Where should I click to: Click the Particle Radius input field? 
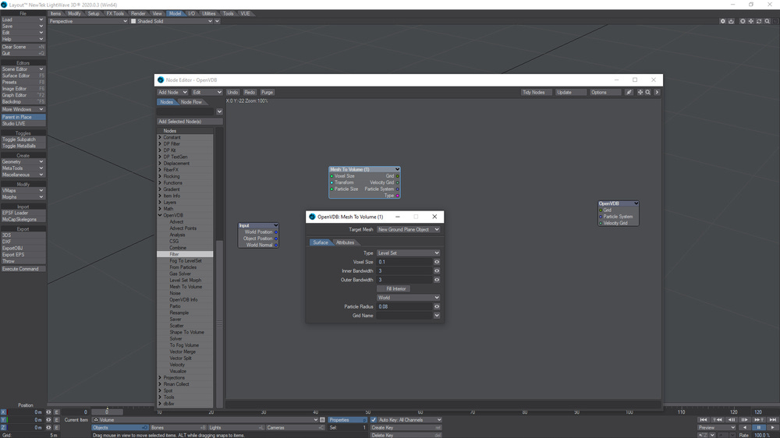(404, 307)
